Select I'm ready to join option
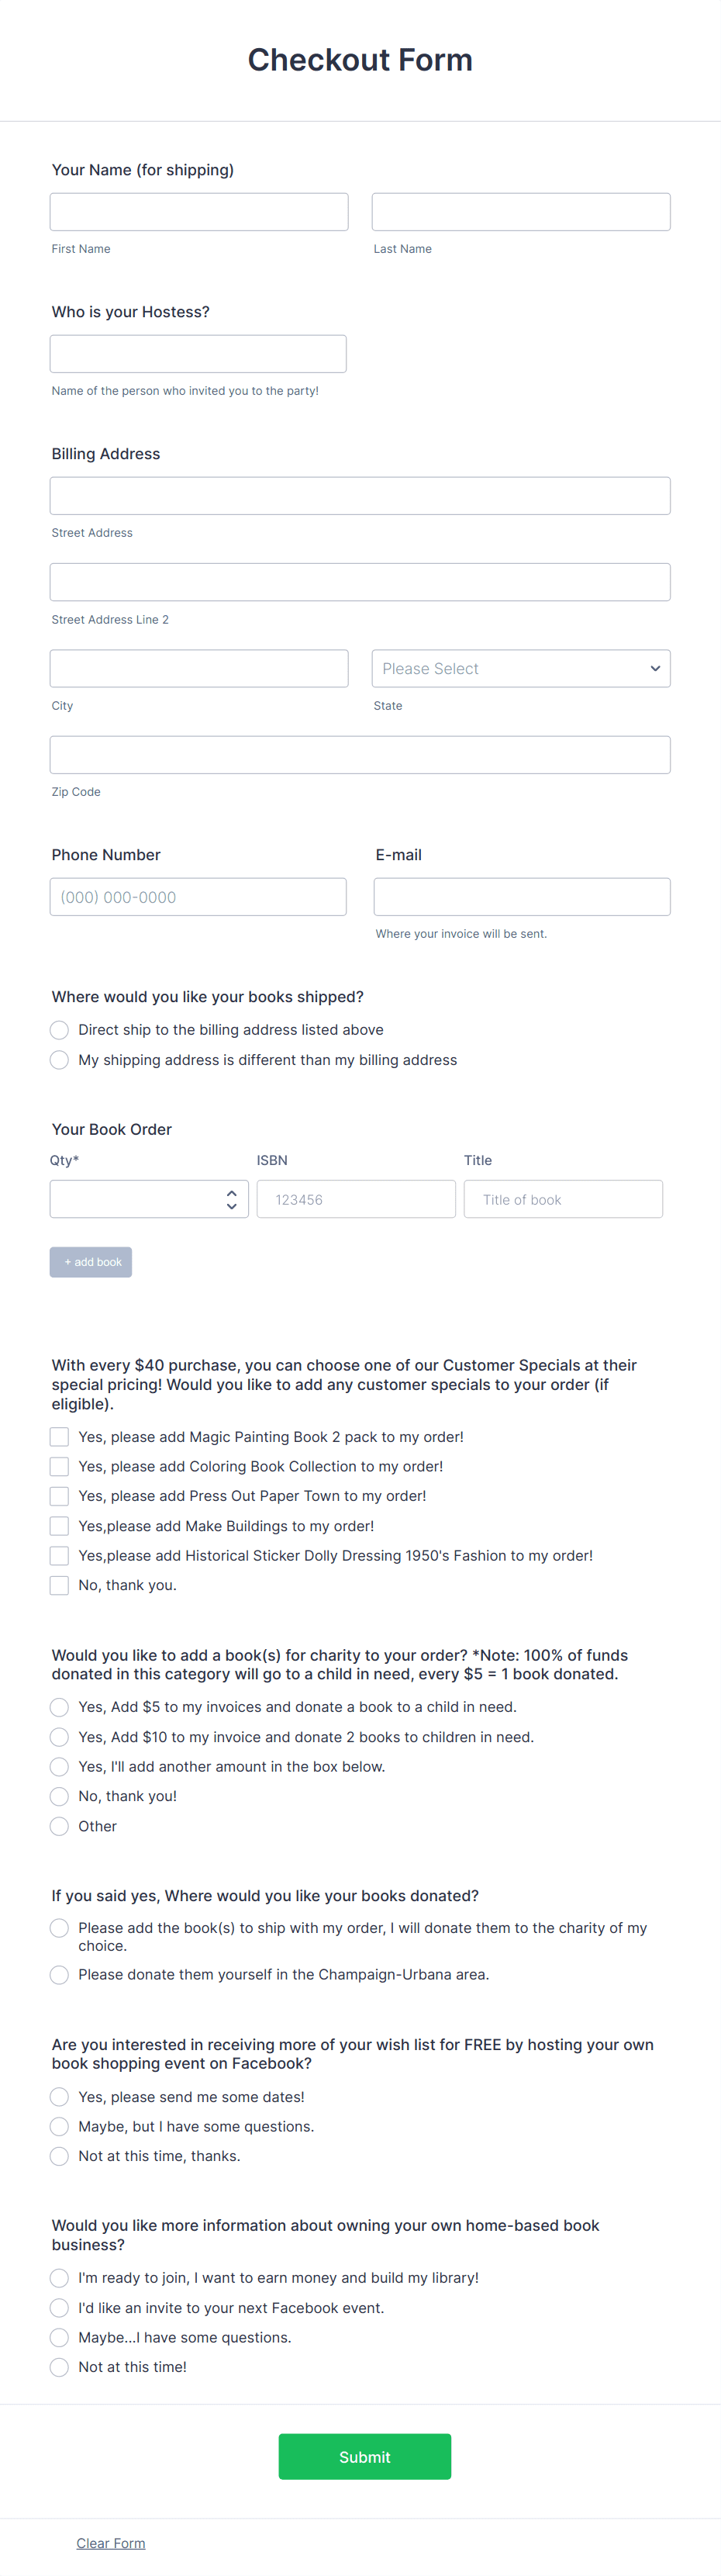 pos(59,2277)
